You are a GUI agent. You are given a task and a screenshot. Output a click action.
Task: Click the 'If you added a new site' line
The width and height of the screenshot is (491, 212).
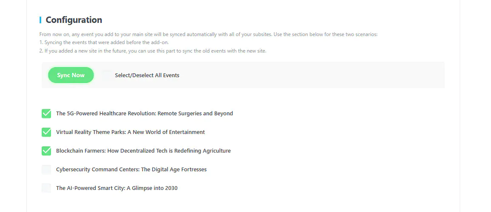[153, 51]
